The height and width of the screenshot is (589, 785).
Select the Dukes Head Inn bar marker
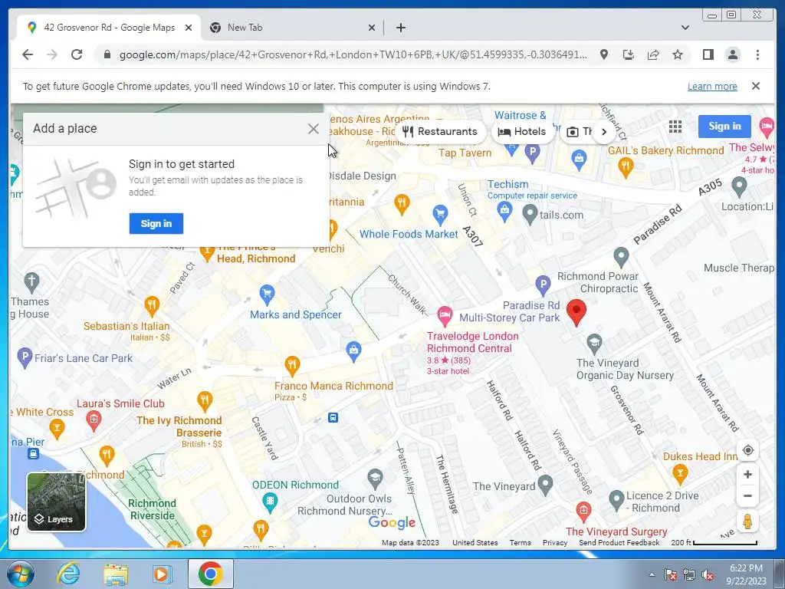click(679, 473)
